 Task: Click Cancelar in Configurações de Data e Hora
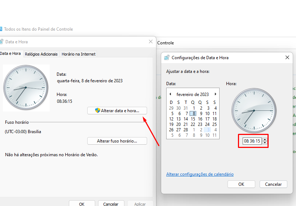coord(273,184)
